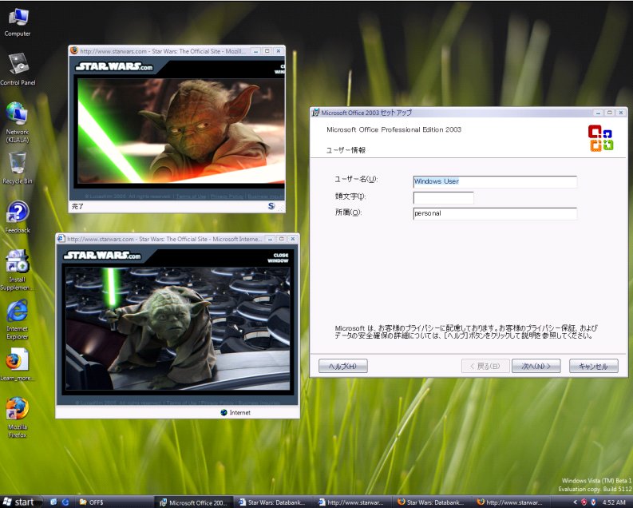Expand hidden tray icons with the arrow
The image size is (633, 508).
pos(576,502)
